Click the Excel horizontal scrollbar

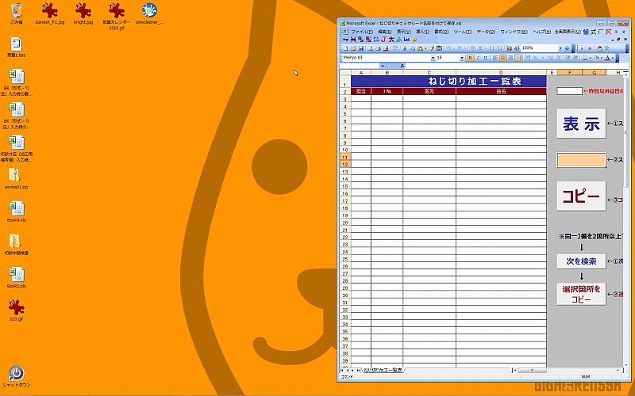pyautogui.click(x=568, y=370)
